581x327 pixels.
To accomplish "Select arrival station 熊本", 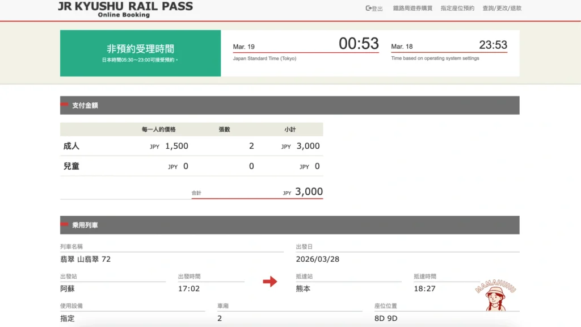I will click(x=303, y=289).
